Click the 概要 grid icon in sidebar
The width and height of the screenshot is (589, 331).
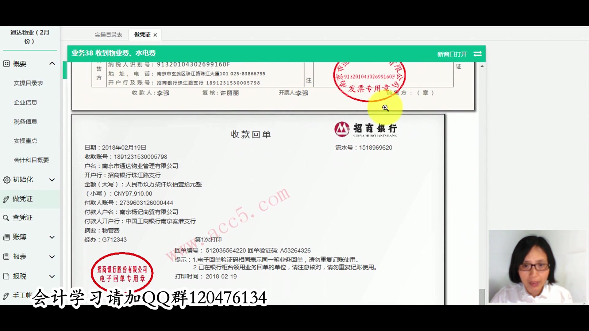[x=6, y=63]
